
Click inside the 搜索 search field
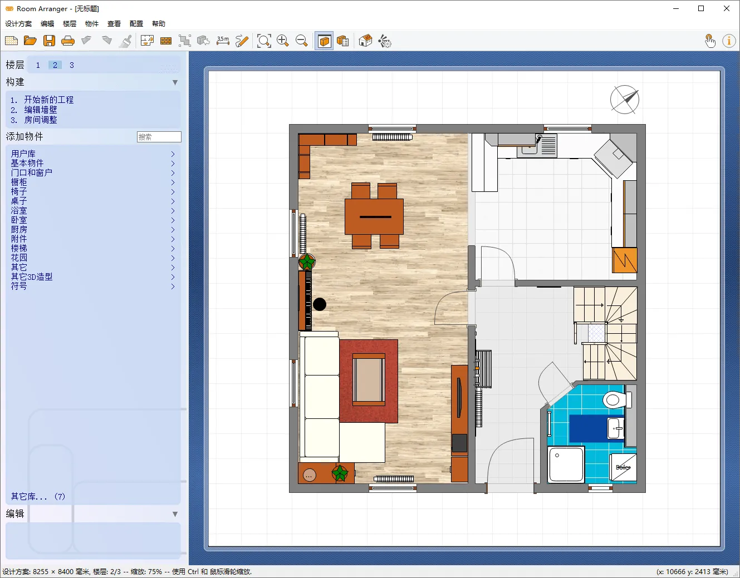coord(159,136)
